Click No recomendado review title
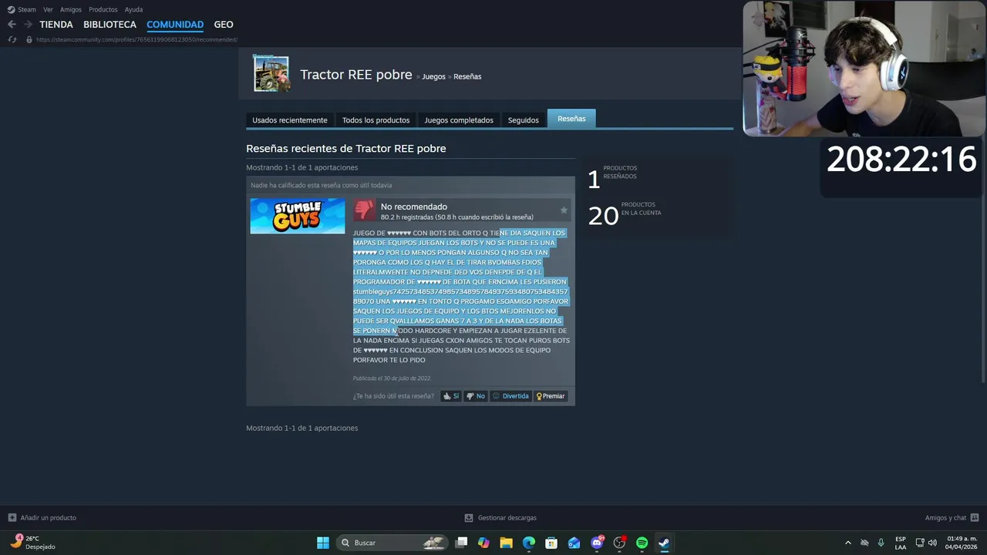The height and width of the screenshot is (555, 987). coord(413,207)
